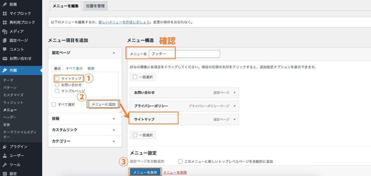Click the メニューを削除 link
371x176 pixels.
pos(175,172)
